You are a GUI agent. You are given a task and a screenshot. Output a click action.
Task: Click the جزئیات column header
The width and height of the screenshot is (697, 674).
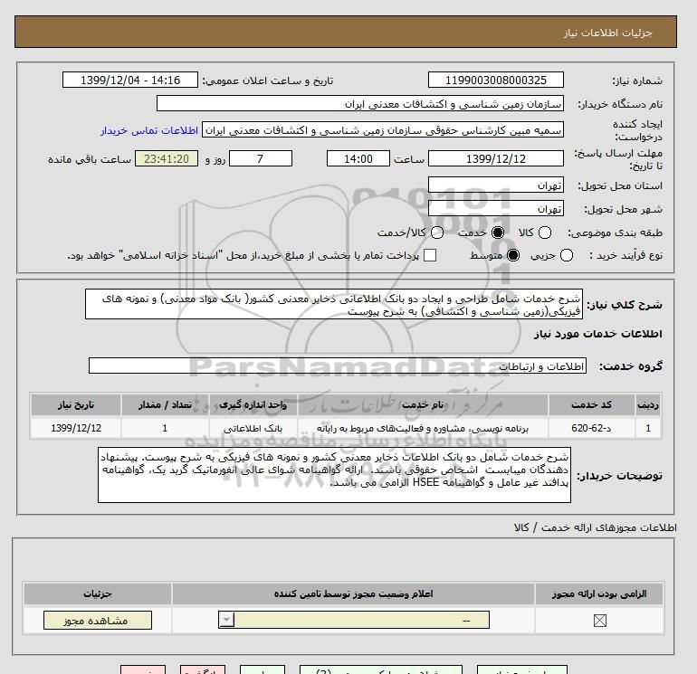98,593
